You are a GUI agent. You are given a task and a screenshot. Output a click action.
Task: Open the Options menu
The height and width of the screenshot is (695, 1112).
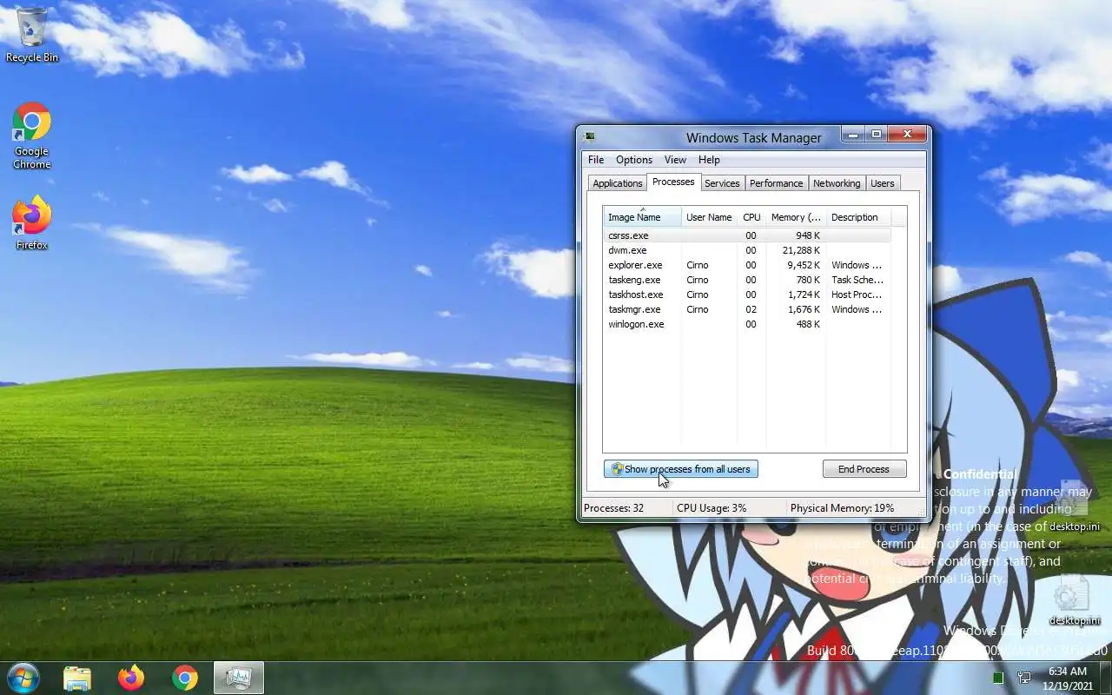coord(634,160)
